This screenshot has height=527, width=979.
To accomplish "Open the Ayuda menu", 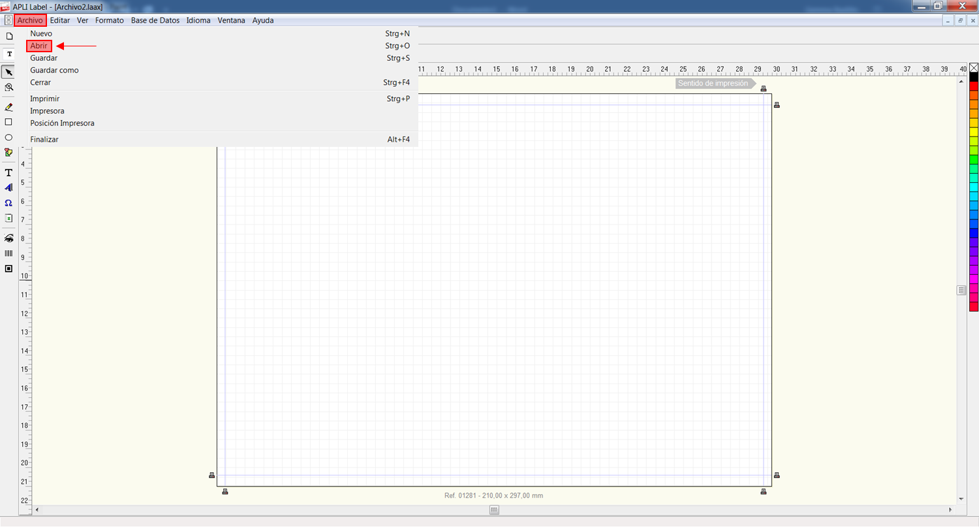I will coord(263,20).
